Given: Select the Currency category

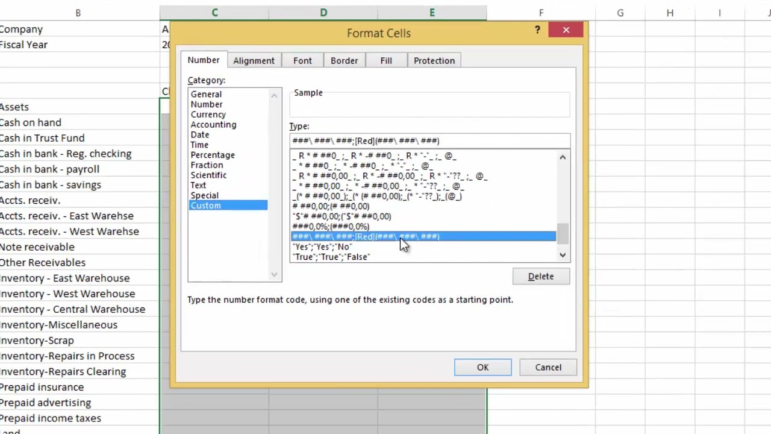Looking at the screenshot, I should 228,115.
